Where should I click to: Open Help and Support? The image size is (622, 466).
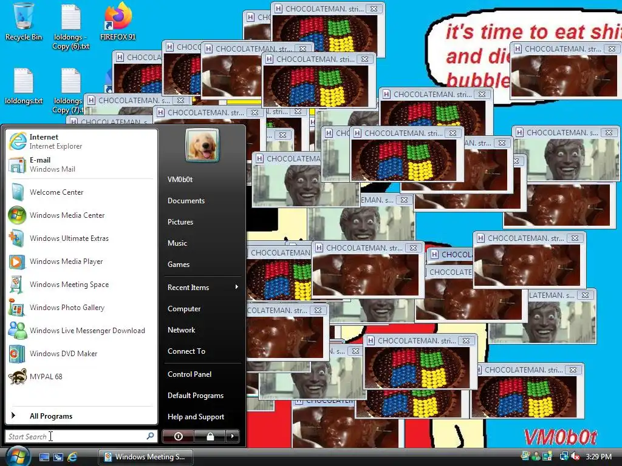(203, 417)
